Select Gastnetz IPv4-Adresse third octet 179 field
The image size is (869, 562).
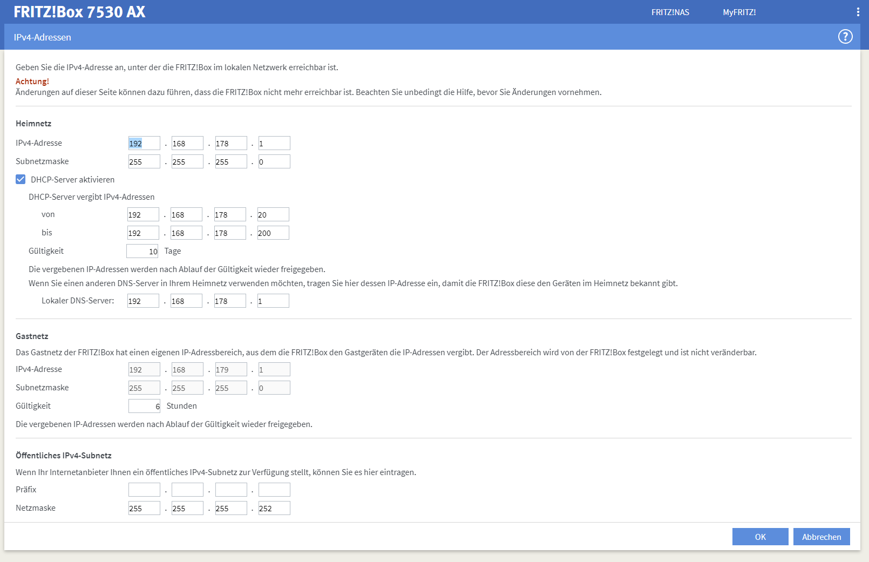[231, 369]
